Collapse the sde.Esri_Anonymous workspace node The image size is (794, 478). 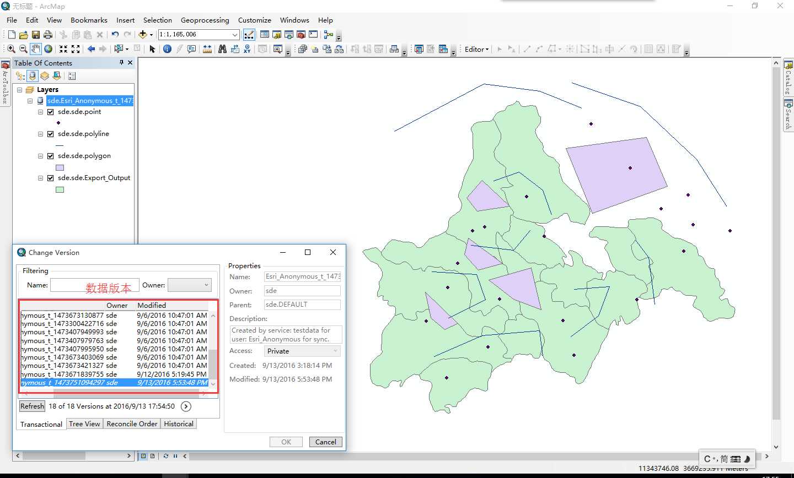pos(30,101)
